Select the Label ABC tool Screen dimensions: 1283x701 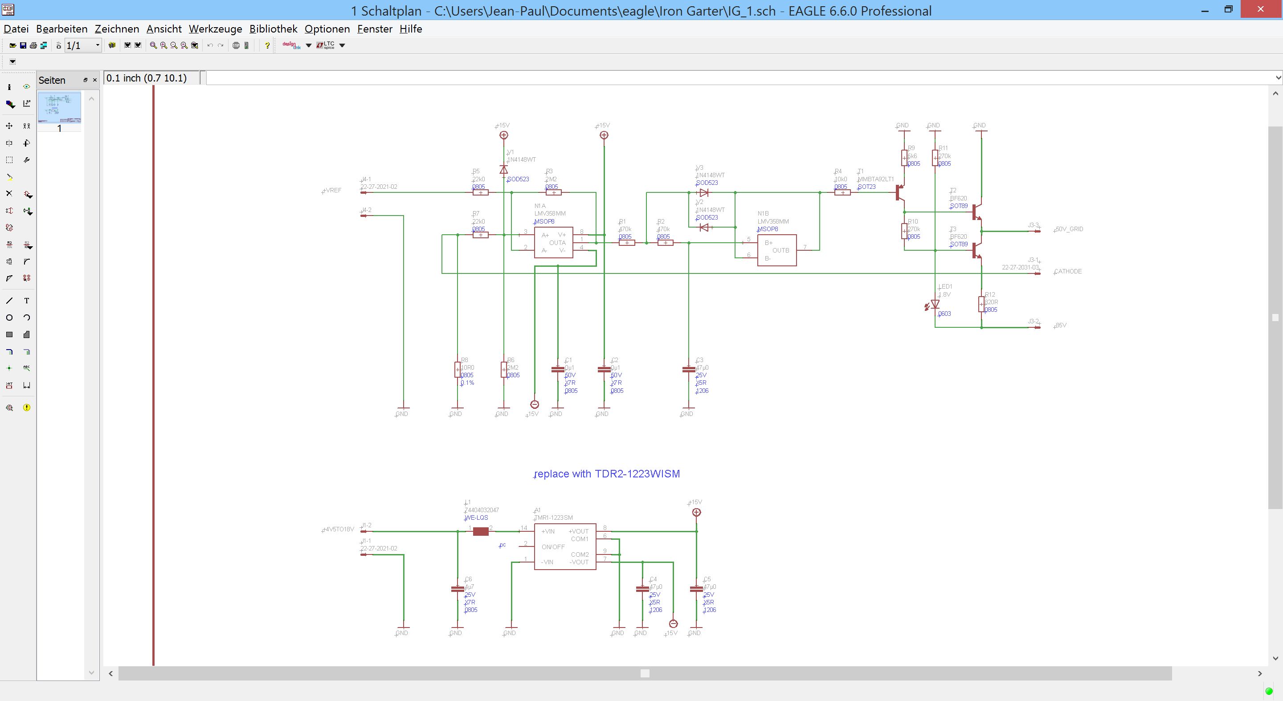point(27,368)
